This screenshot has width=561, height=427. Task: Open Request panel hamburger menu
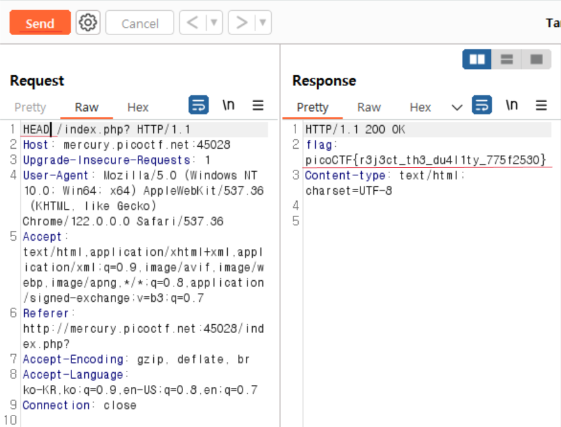(x=258, y=105)
